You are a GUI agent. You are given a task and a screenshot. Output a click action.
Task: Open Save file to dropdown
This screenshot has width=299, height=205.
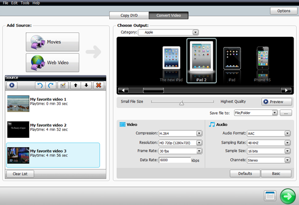(275, 113)
